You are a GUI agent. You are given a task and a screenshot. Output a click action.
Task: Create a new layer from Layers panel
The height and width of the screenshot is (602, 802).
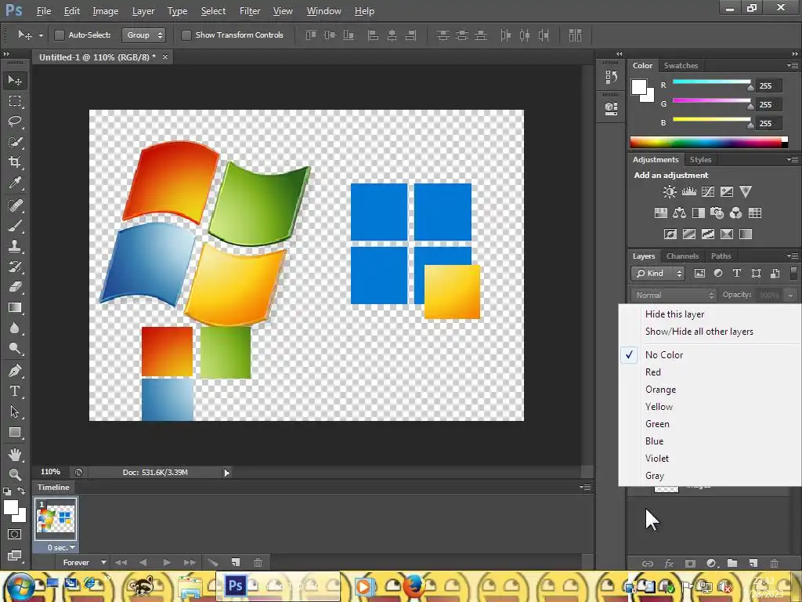coord(753,564)
